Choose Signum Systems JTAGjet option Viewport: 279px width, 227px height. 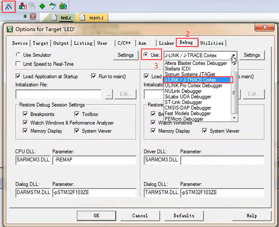coord(197,74)
